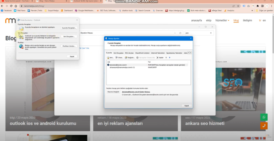The height and width of the screenshot is (141, 274).
Task: Open İnternet Takvimleri tab
Action: pos(158,53)
